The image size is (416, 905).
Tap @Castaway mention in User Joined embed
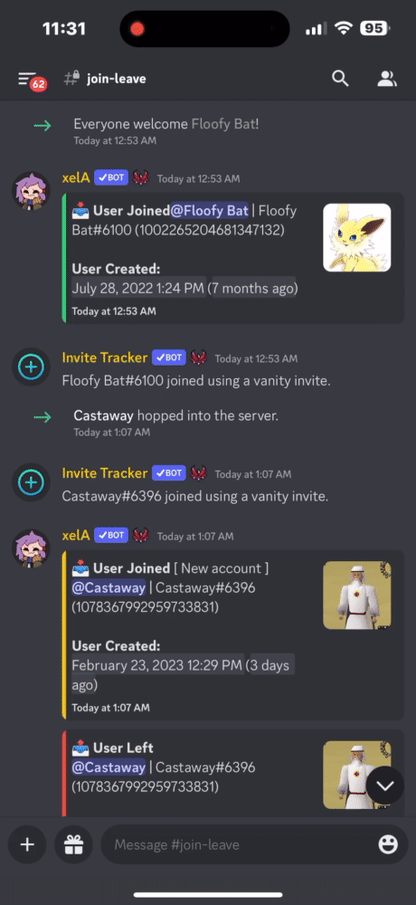tap(109, 588)
